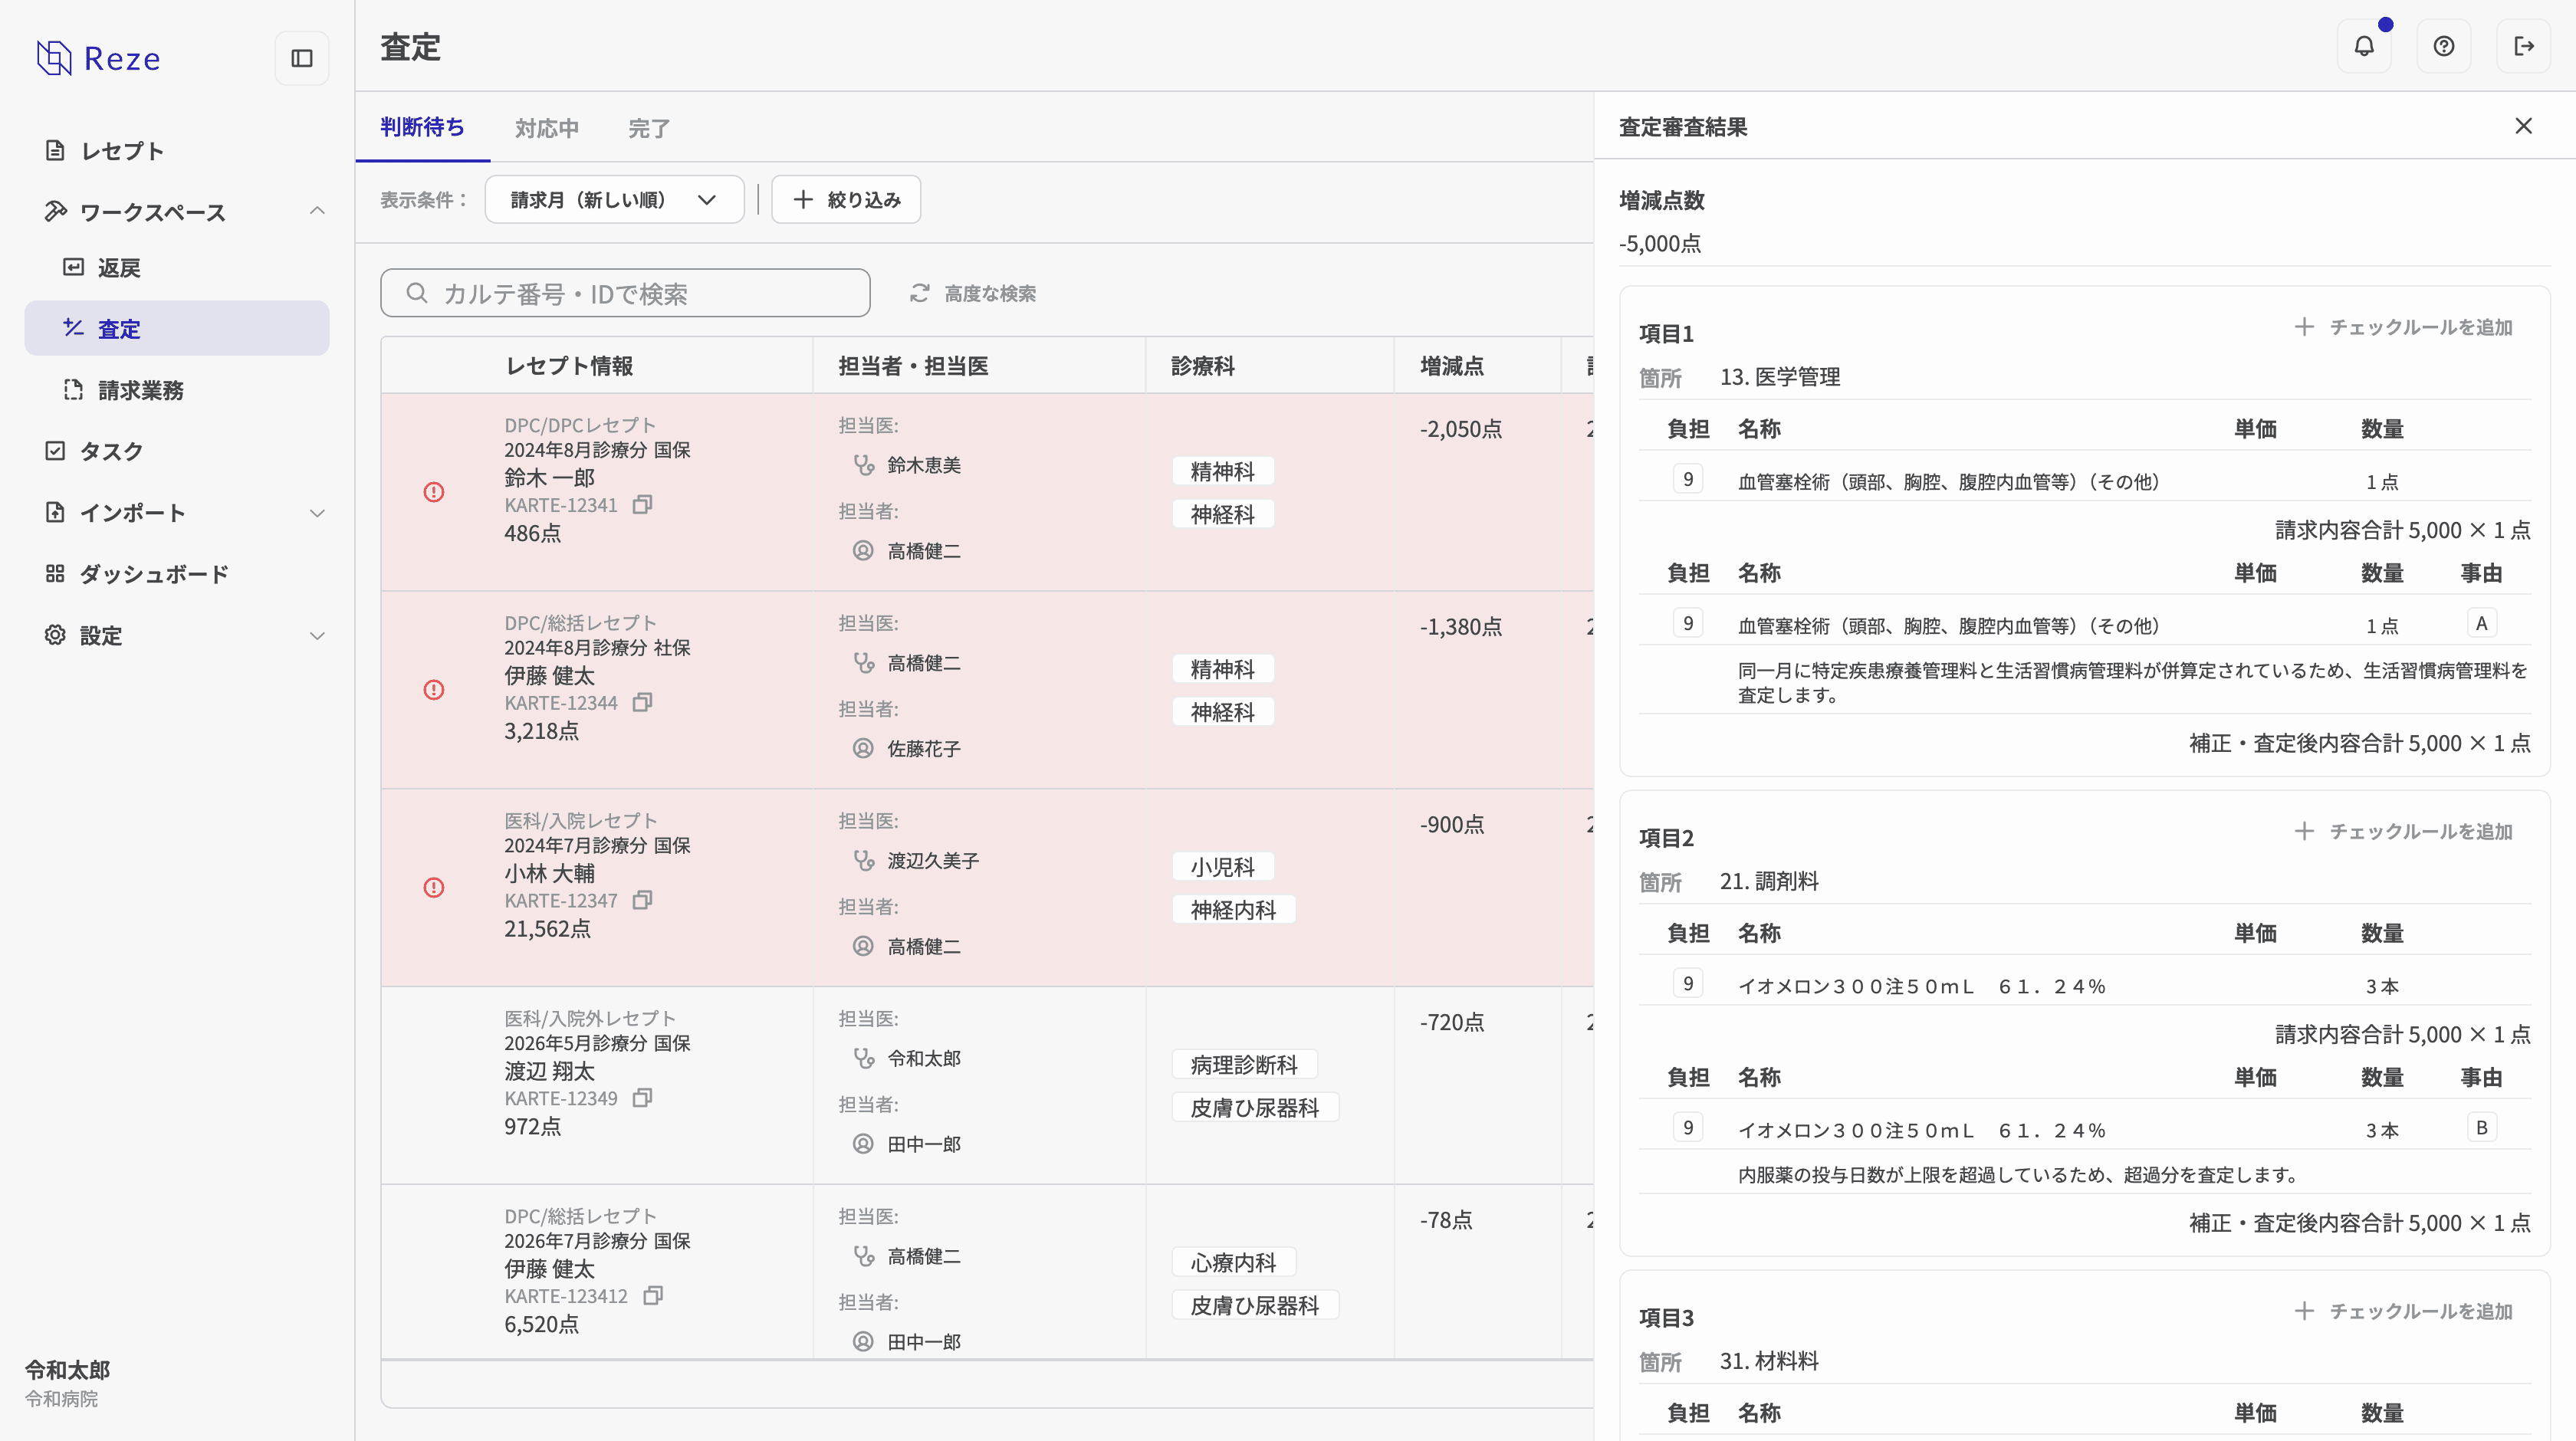
Task: Switch to the 対応中 tab
Action: (x=547, y=128)
